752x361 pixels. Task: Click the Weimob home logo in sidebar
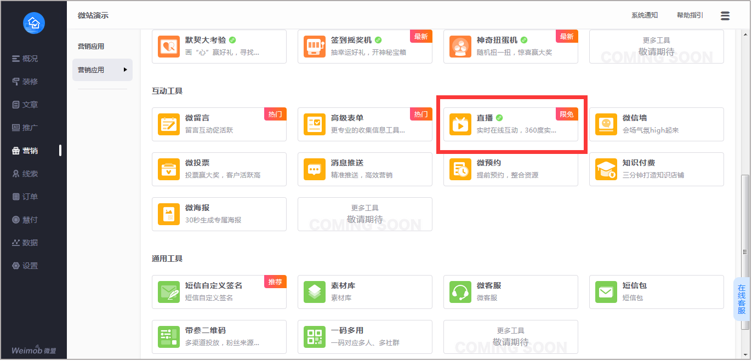click(33, 23)
